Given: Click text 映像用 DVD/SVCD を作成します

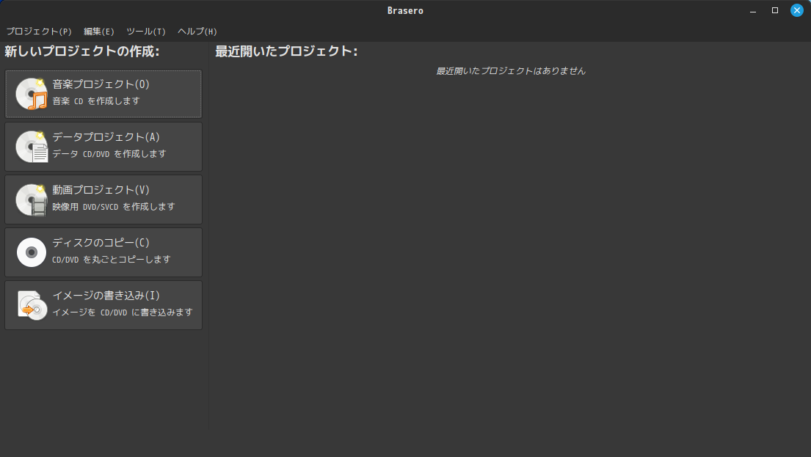Looking at the screenshot, I should (114, 207).
